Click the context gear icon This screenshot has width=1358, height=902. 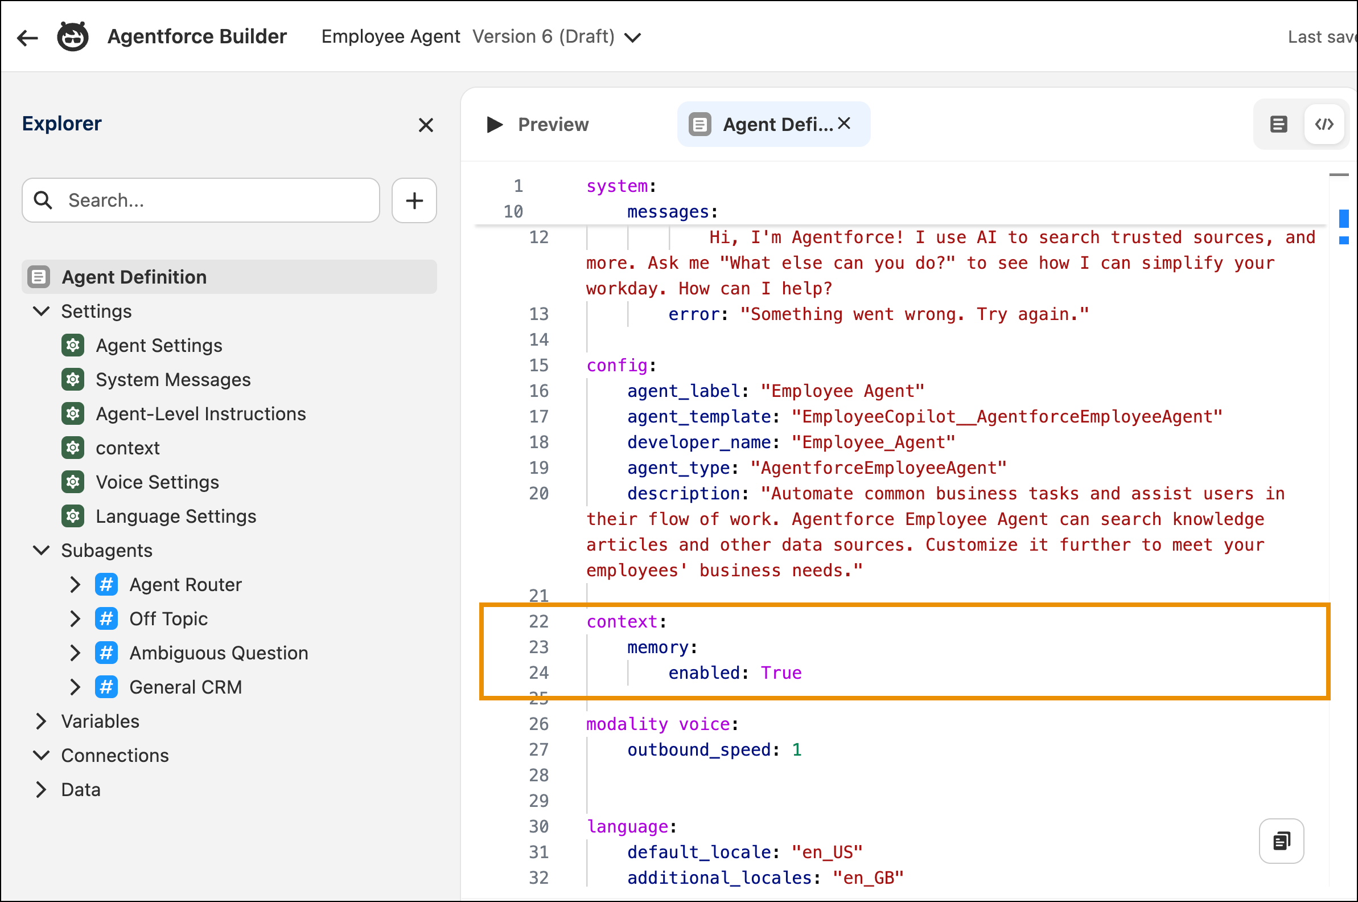[73, 448]
